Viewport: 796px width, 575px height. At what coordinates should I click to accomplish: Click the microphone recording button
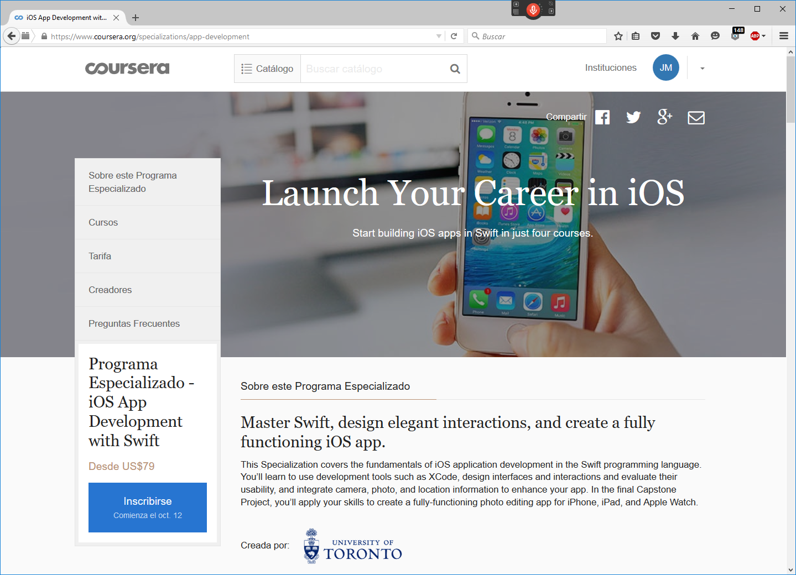(533, 9)
